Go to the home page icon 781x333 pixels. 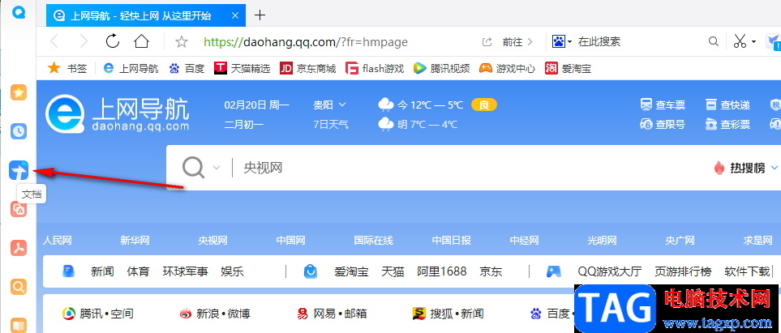point(141,41)
